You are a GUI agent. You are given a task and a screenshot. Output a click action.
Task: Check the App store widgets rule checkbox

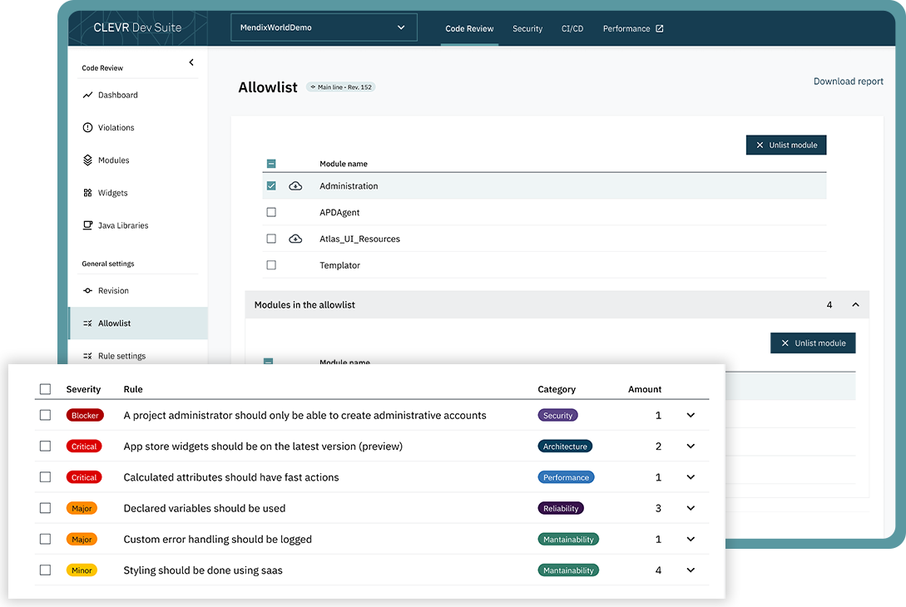45,446
